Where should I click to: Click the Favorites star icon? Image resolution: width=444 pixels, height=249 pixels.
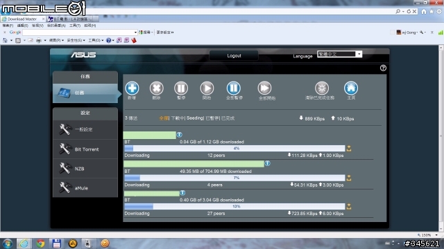tap(432, 12)
